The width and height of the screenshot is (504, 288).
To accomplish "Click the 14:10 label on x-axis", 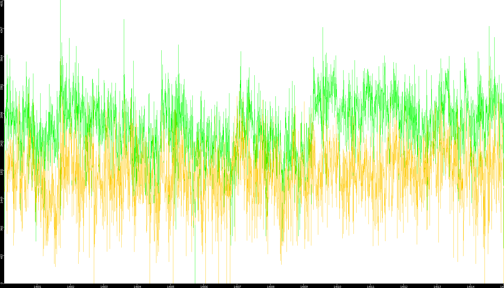I will (337, 286).
